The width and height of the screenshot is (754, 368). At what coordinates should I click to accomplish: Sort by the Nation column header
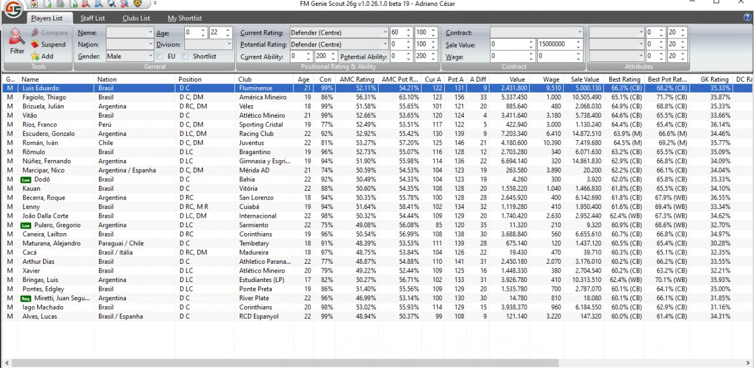[x=135, y=79]
